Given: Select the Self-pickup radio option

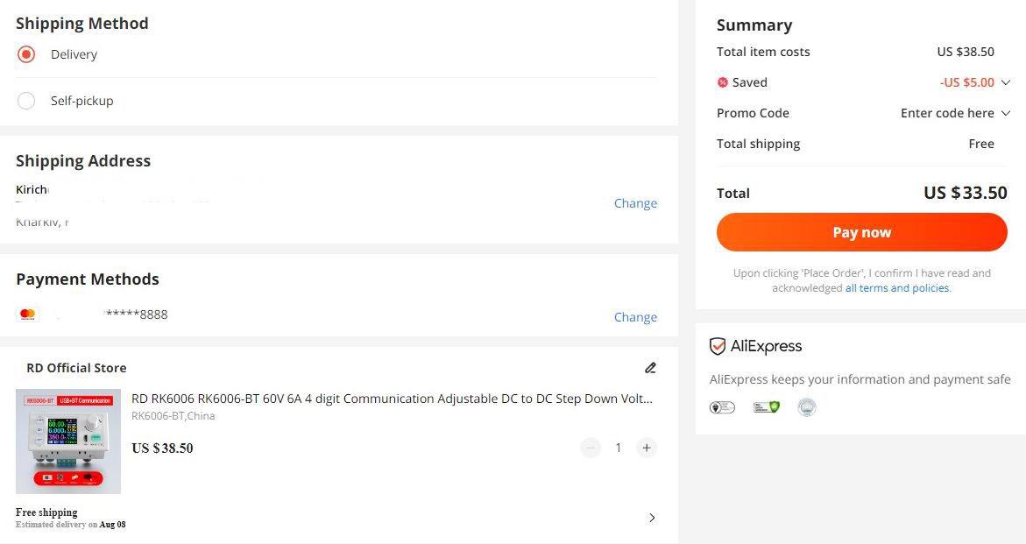Looking at the screenshot, I should click(x=26, y=101).
